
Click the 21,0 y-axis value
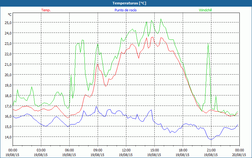9,64
